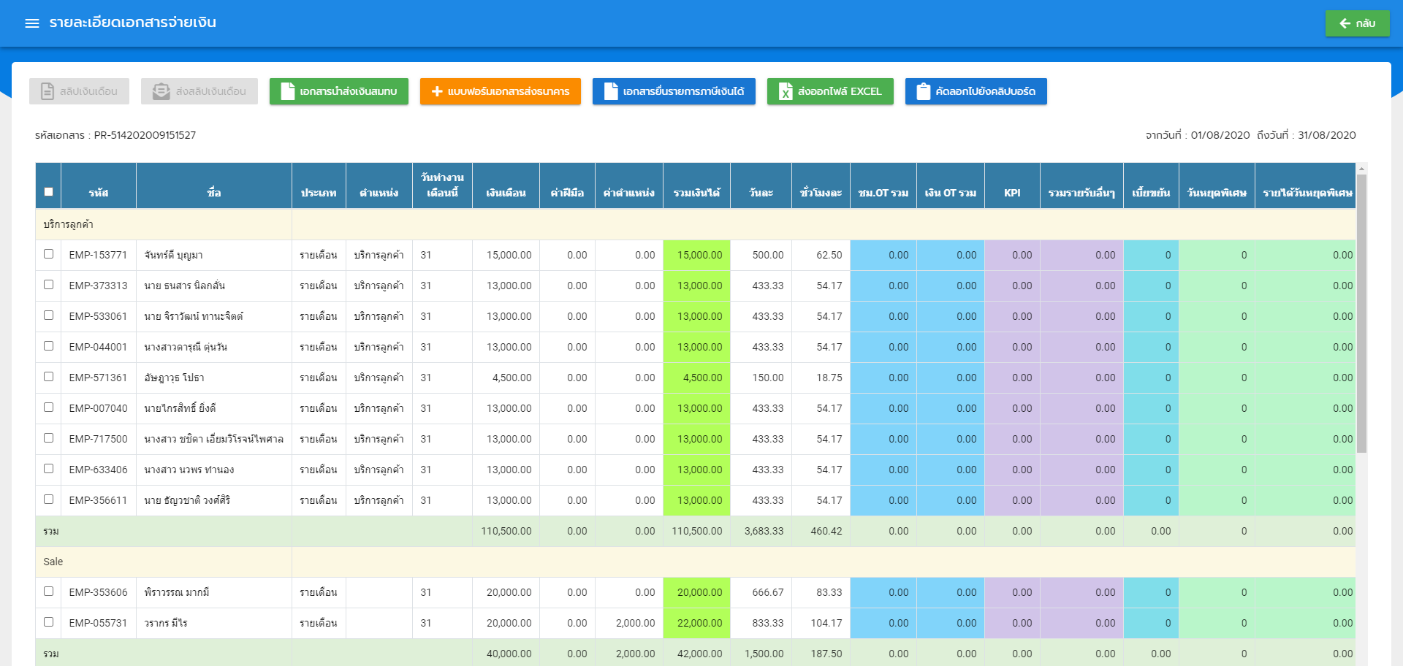
Task: Click the document icon on สลิปเงินเดือน
Action: tap(47, 91)
